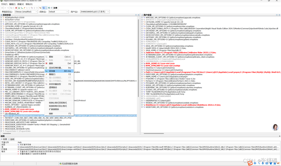The image size is (281, 166).
Task: Expand the OneDrive user variable node
Action: (x=142, y=68)
